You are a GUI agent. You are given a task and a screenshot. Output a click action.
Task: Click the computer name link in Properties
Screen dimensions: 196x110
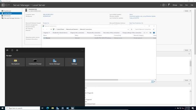(x=48, y=14)
